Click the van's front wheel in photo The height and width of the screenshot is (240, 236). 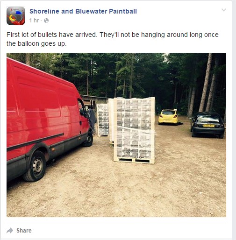coord(88,139)
